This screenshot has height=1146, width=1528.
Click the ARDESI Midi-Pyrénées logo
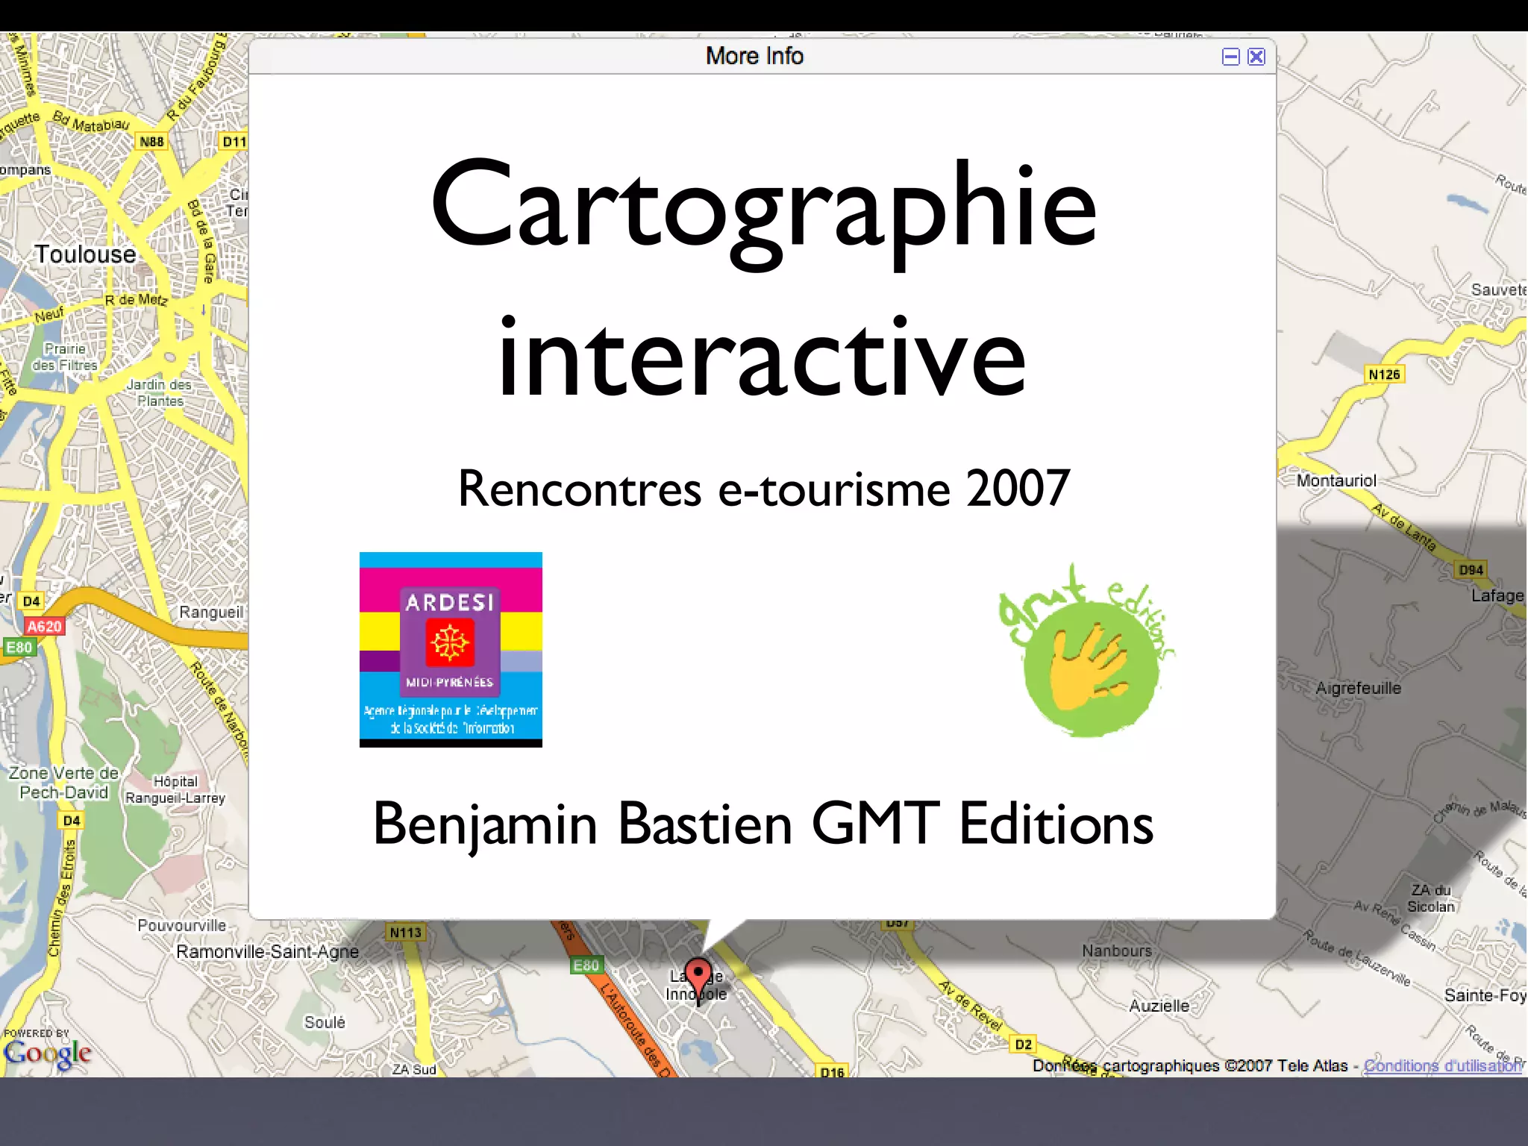[x=451, y=649]
